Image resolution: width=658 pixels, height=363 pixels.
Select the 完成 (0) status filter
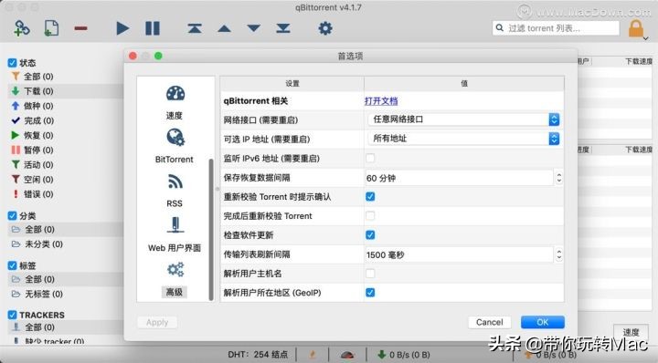(x=38, y=120)
